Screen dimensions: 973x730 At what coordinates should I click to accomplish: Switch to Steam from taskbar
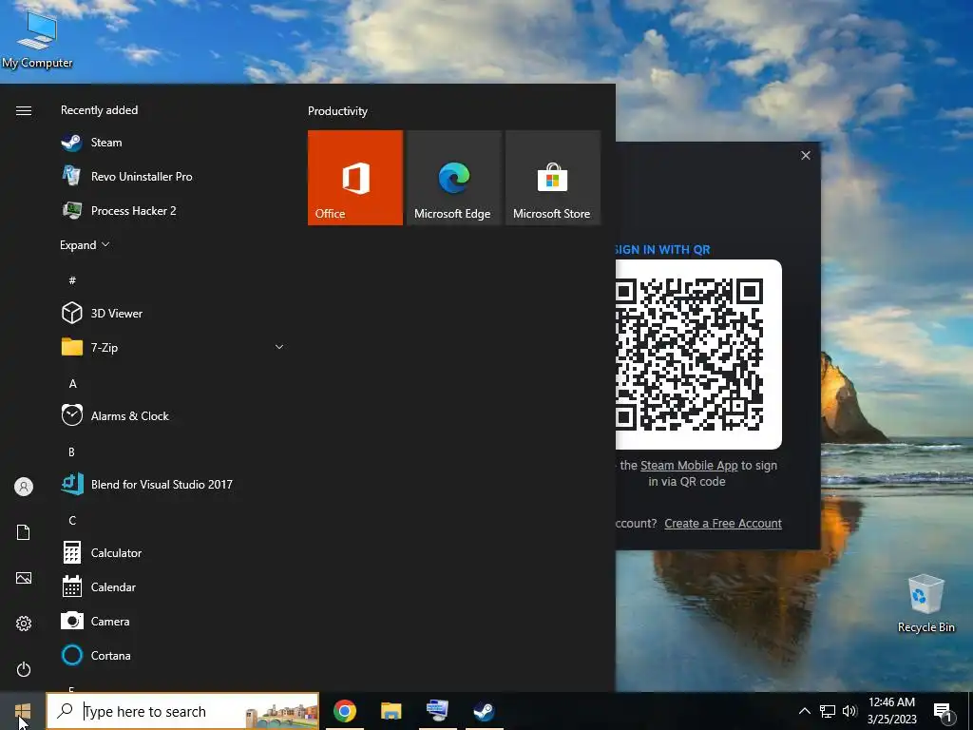coord(484,711)
